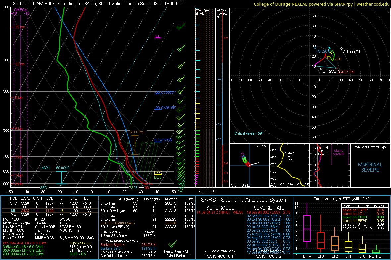The image size is (391, 260).
Task: Click the PW = 1.86in value
Action: [12, 219]
